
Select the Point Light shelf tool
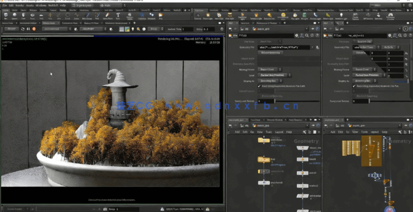point(208,16)
